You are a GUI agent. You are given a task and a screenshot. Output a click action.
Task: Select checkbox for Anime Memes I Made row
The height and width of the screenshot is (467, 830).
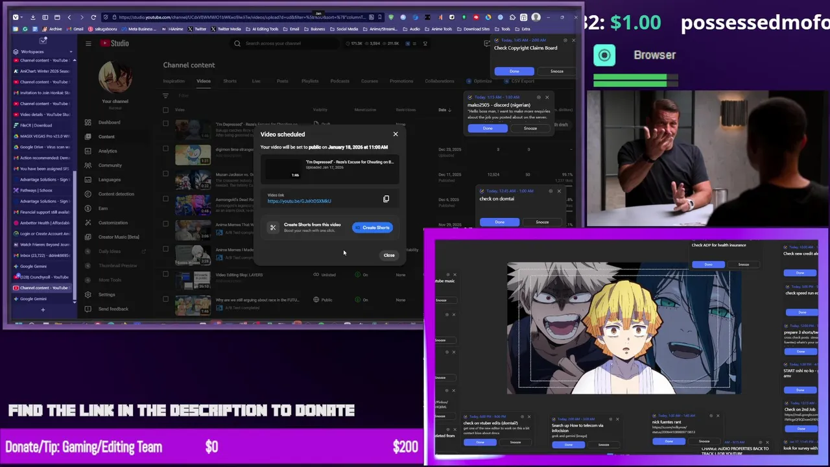point(166,249)
